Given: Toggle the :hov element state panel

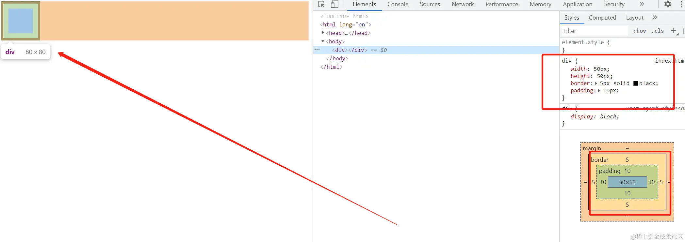Looking at the screenshot, I should 640,31.
